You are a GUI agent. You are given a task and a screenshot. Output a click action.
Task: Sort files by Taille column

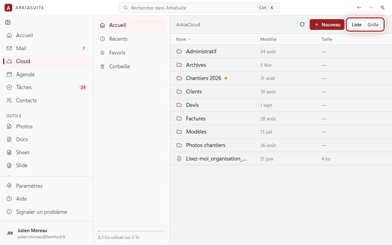click(327, 39)
